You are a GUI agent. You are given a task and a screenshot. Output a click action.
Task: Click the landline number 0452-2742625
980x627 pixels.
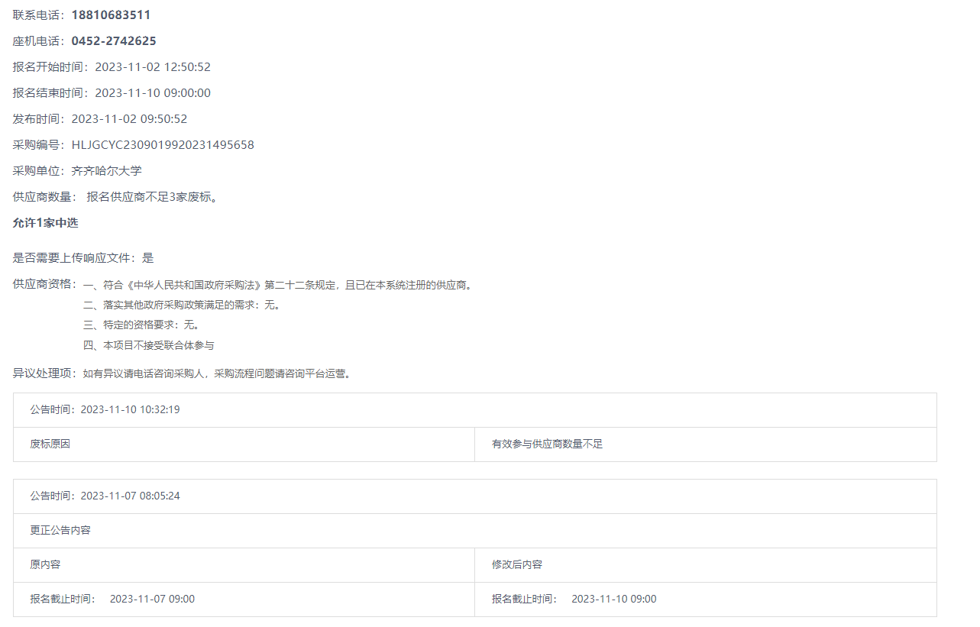click(x=114, y=41)
